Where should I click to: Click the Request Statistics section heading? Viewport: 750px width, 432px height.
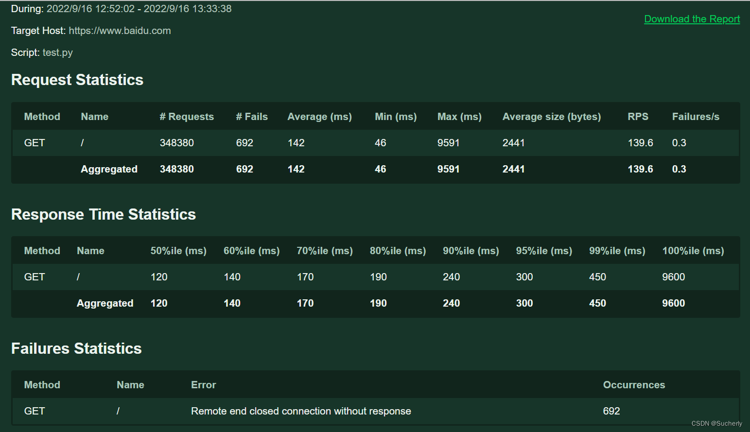tap(77, 80)
